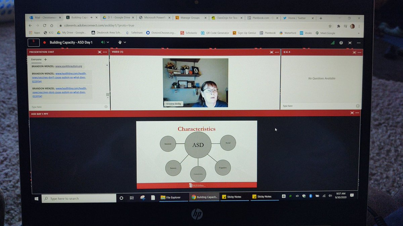Viewport: 403px width, 226px height.
Task: Switch to the Mail browser tab
Action: click(x=45, y=18)
